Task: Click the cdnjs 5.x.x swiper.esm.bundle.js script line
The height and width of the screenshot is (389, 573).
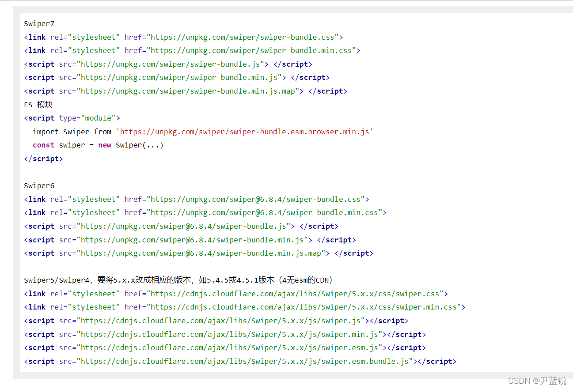Action: (x=240, y=361)
